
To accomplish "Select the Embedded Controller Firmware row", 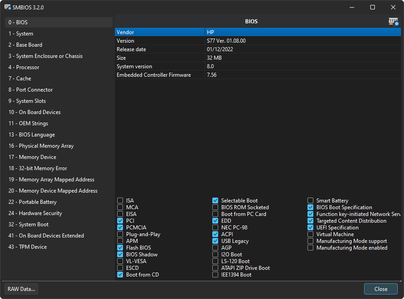I will point(258,75).
